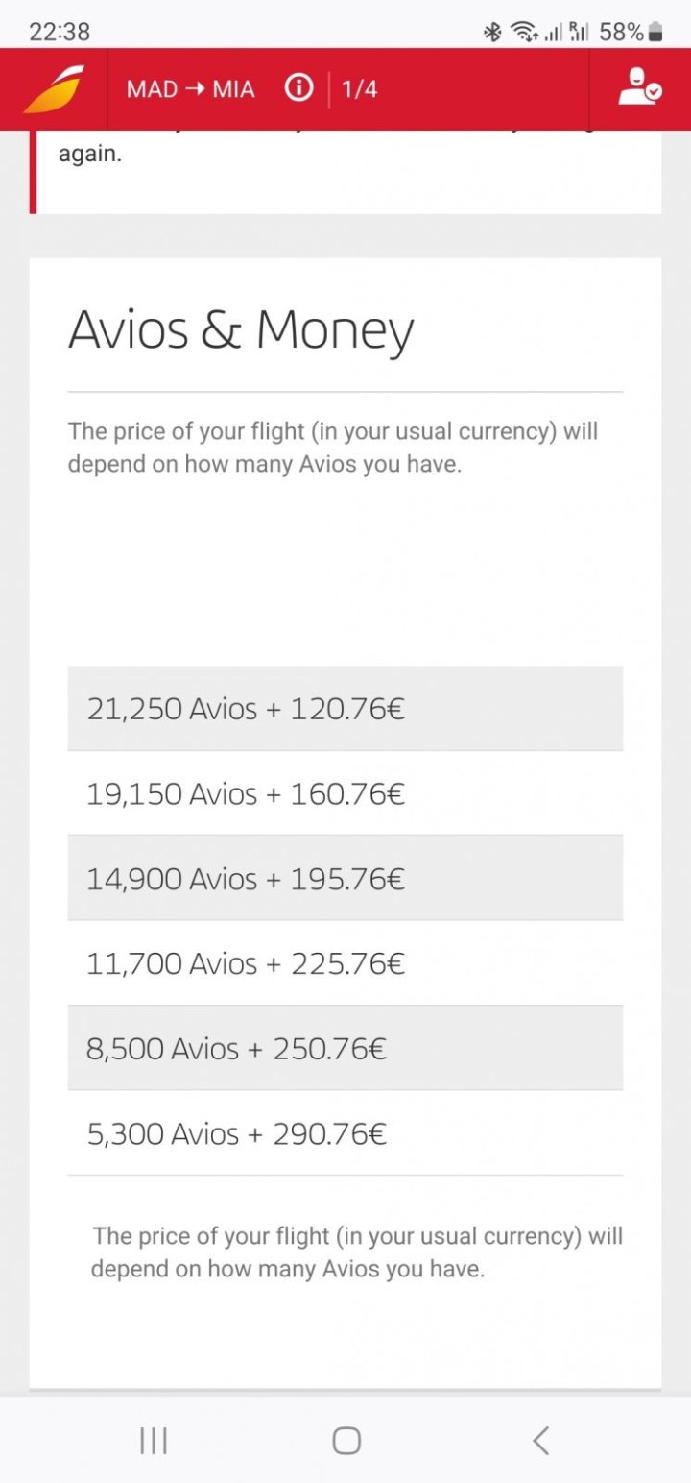Tap the mobile signal strength icon

[x=553, y=33]
